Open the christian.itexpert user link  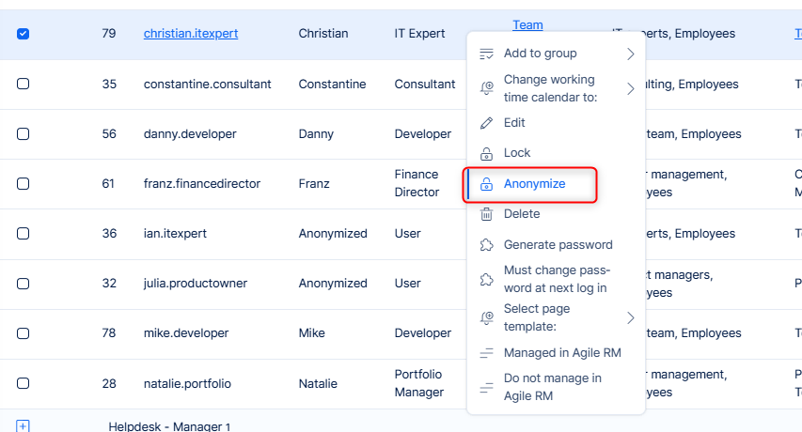tap(191, 34)
